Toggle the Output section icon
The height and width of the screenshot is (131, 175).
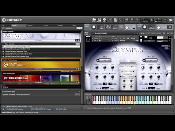click(x=110, y=20)
